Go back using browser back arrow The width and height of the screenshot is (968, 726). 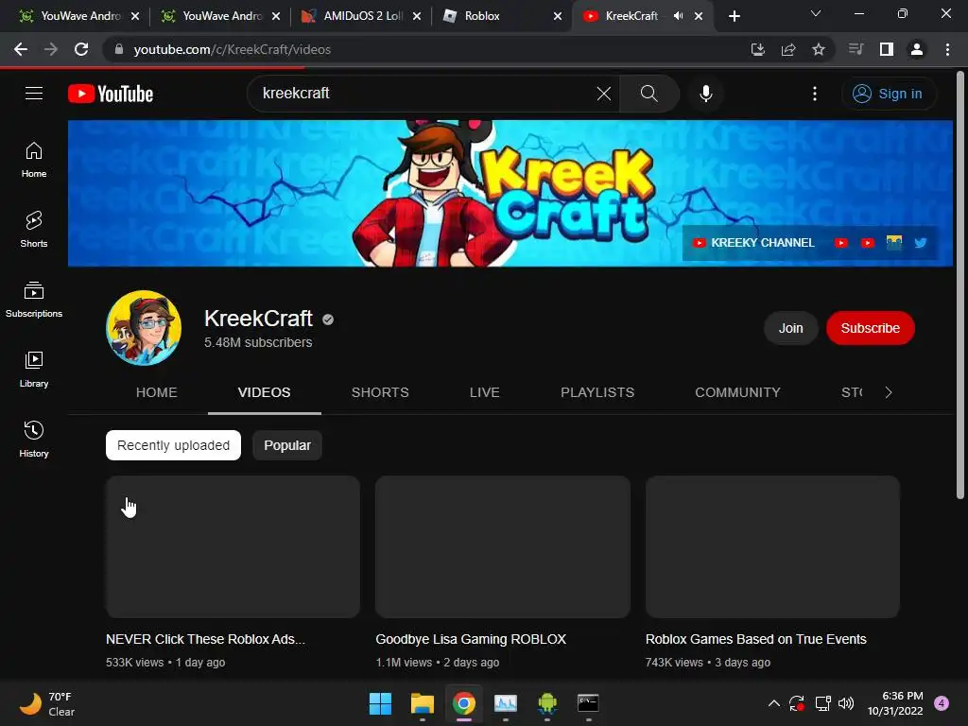pos(21,49)
